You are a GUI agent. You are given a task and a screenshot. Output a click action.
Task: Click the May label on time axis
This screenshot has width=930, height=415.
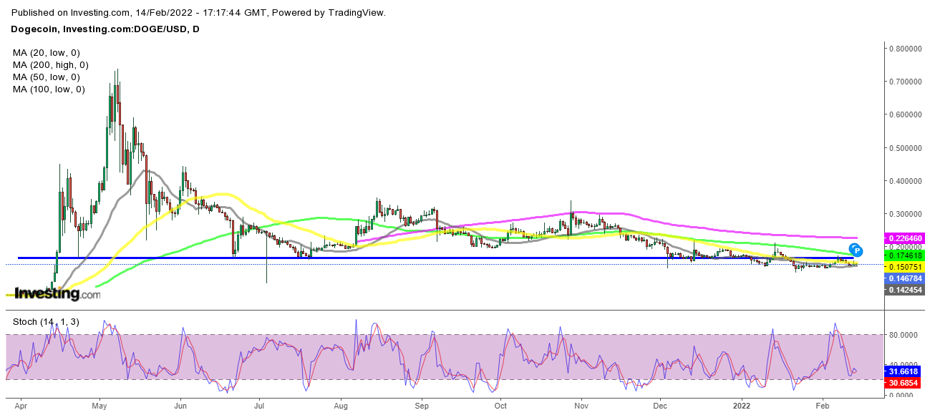click(x=100, y=405)
